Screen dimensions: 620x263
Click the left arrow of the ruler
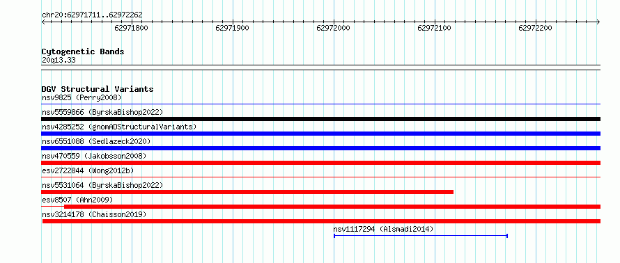coord(43,22)
